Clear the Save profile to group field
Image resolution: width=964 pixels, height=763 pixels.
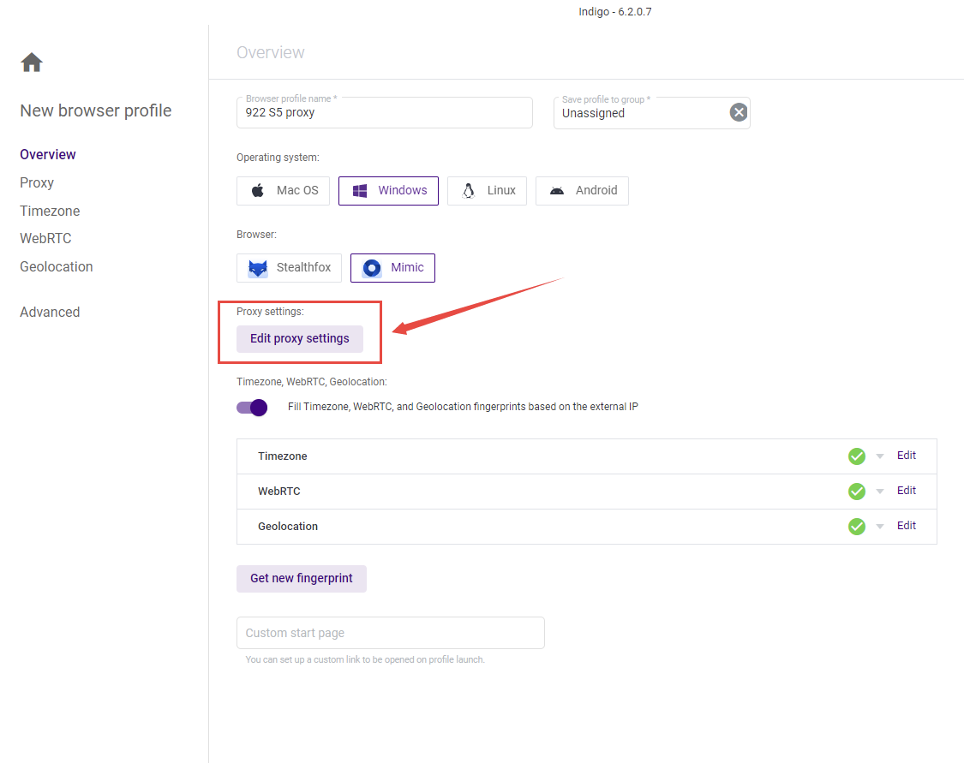pyautogui.click(x=738, y=113)
